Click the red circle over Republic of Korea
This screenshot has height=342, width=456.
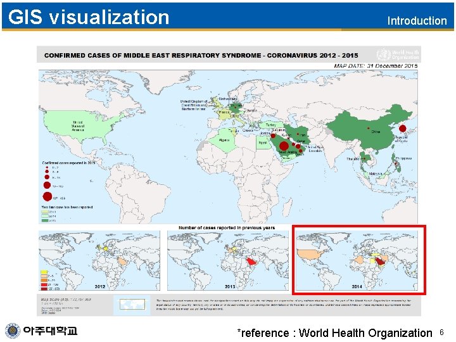click(x=403, y=128)
